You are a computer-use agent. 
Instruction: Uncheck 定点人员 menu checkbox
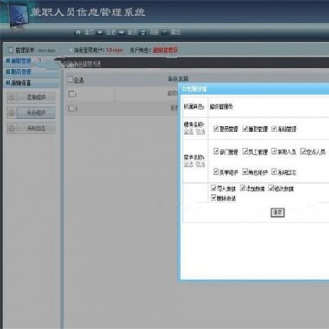(303, 151)
